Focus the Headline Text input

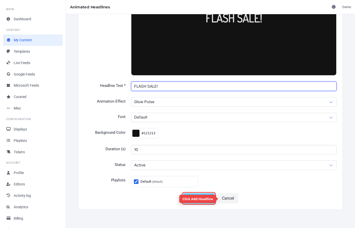point(234,86)
